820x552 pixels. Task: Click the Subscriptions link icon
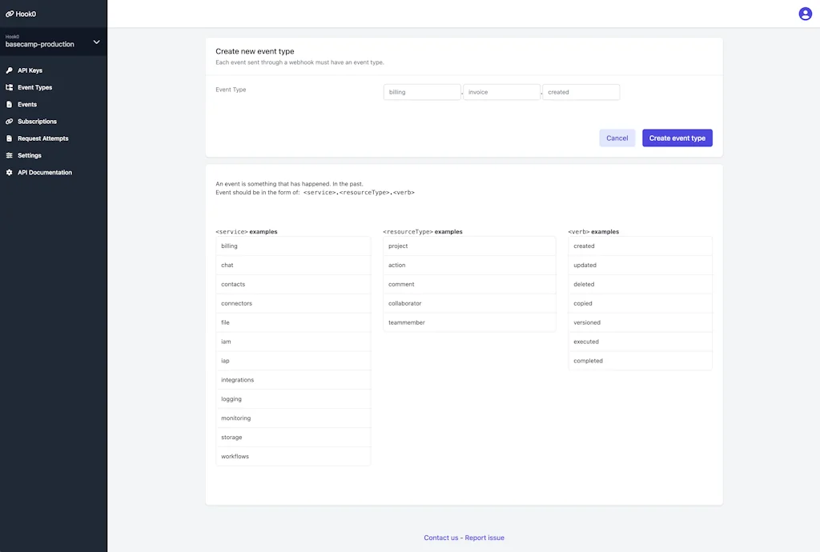click(10, 122)
